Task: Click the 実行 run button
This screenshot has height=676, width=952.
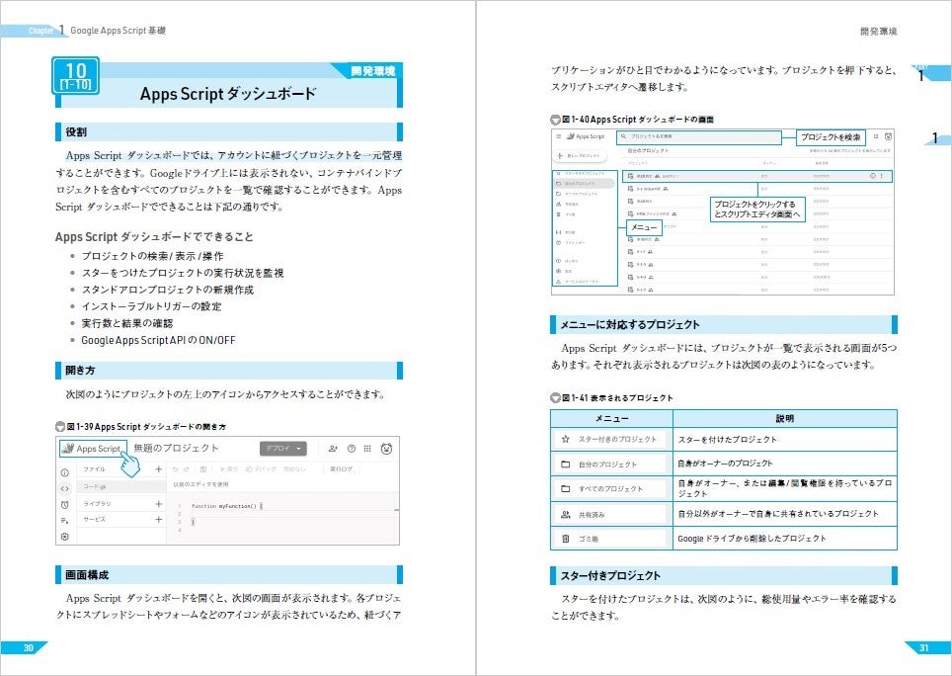Action: [x=229, y=468]
